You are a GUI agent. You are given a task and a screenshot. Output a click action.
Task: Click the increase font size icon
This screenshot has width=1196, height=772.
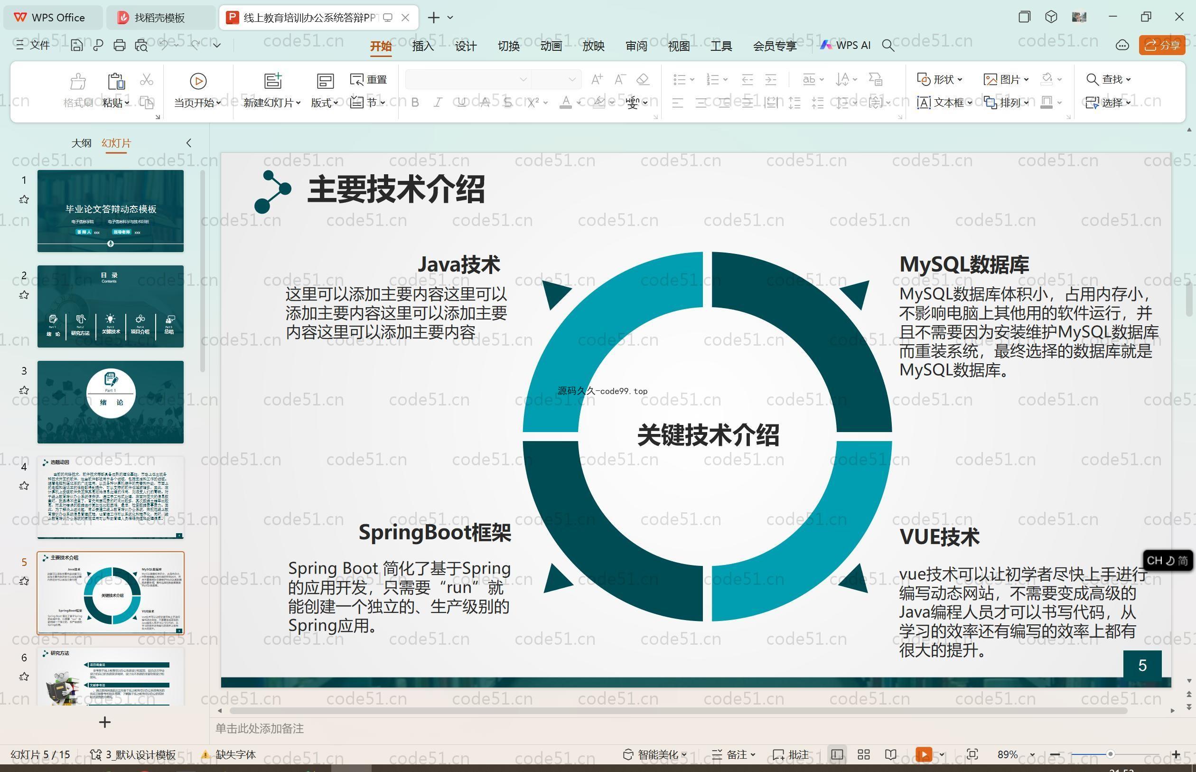[597, 79]
